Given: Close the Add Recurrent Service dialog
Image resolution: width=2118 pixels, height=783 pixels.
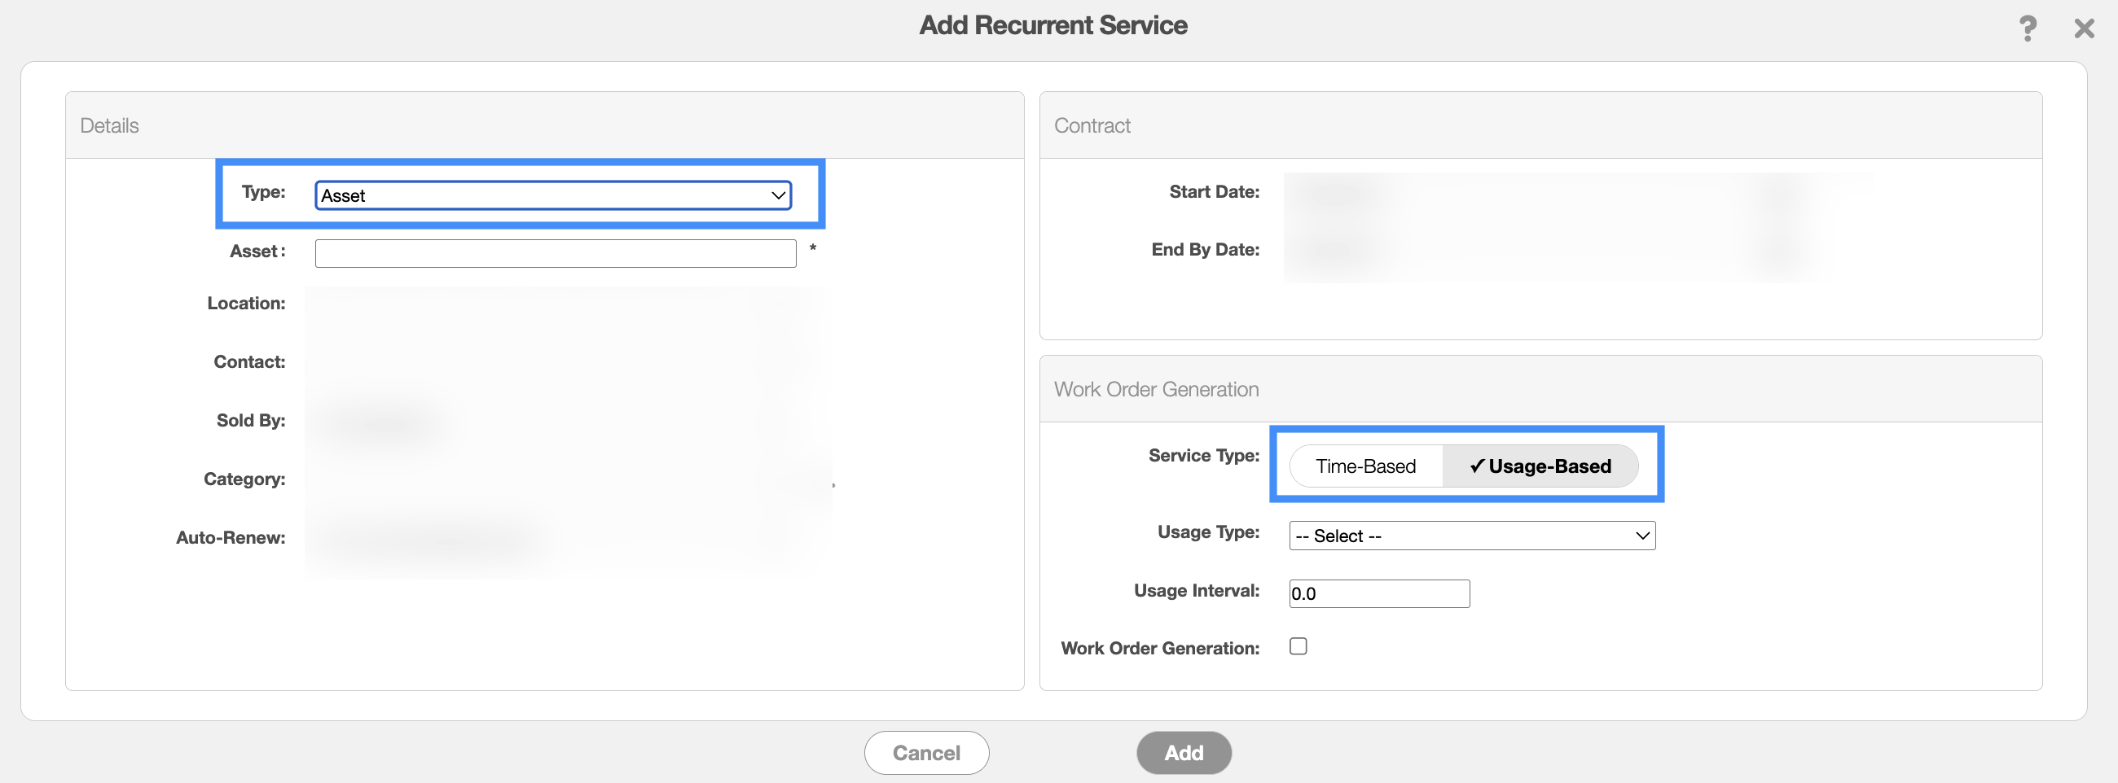Looking at the screenshot, I should click(2084, 28).
